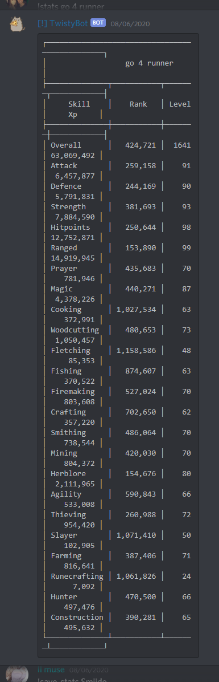Select the Ranged skill name
The width and height of the screenshot is (219, 682).
[x=64, y=248]
